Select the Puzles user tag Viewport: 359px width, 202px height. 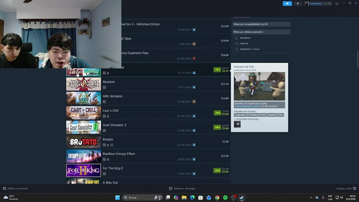point(263,115)
